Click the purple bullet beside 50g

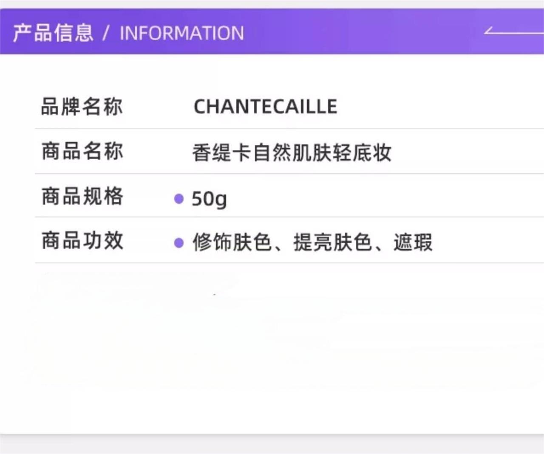pyautogui.click(x=179, y=198)
